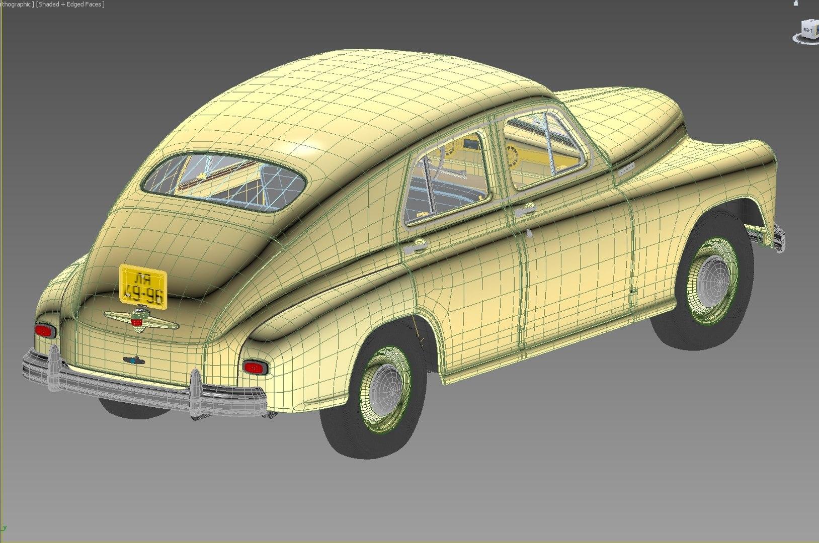Open the Shaded + Edged Faces viewport menu
The image size is (819, 543).
click(x=70, y=5)
